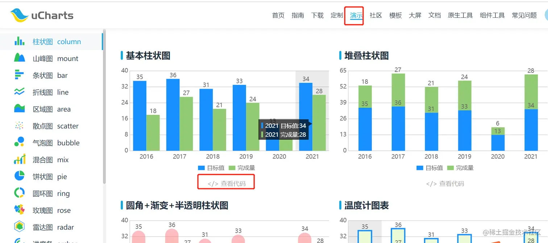The width and height of the screenshot is (548, 243).
Task: Open 折线图 line in sidebar
Action: point(51,92)
